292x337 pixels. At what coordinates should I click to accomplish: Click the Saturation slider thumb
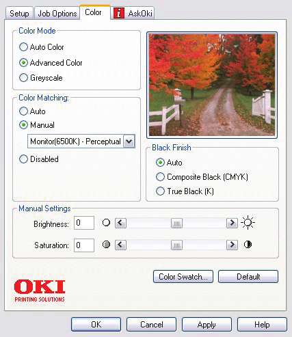(176, 245)
